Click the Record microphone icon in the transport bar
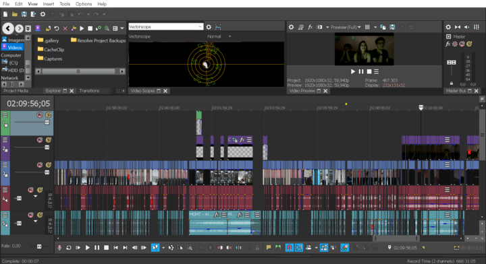Image resolution: width=486 pixels, height=264 pixels. click(59, 248)
